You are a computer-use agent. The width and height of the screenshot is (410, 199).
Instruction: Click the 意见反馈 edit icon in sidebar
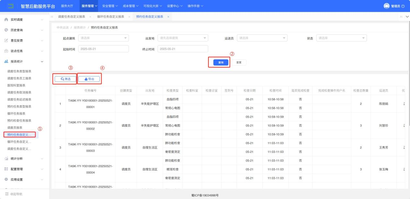click(6, 40)
